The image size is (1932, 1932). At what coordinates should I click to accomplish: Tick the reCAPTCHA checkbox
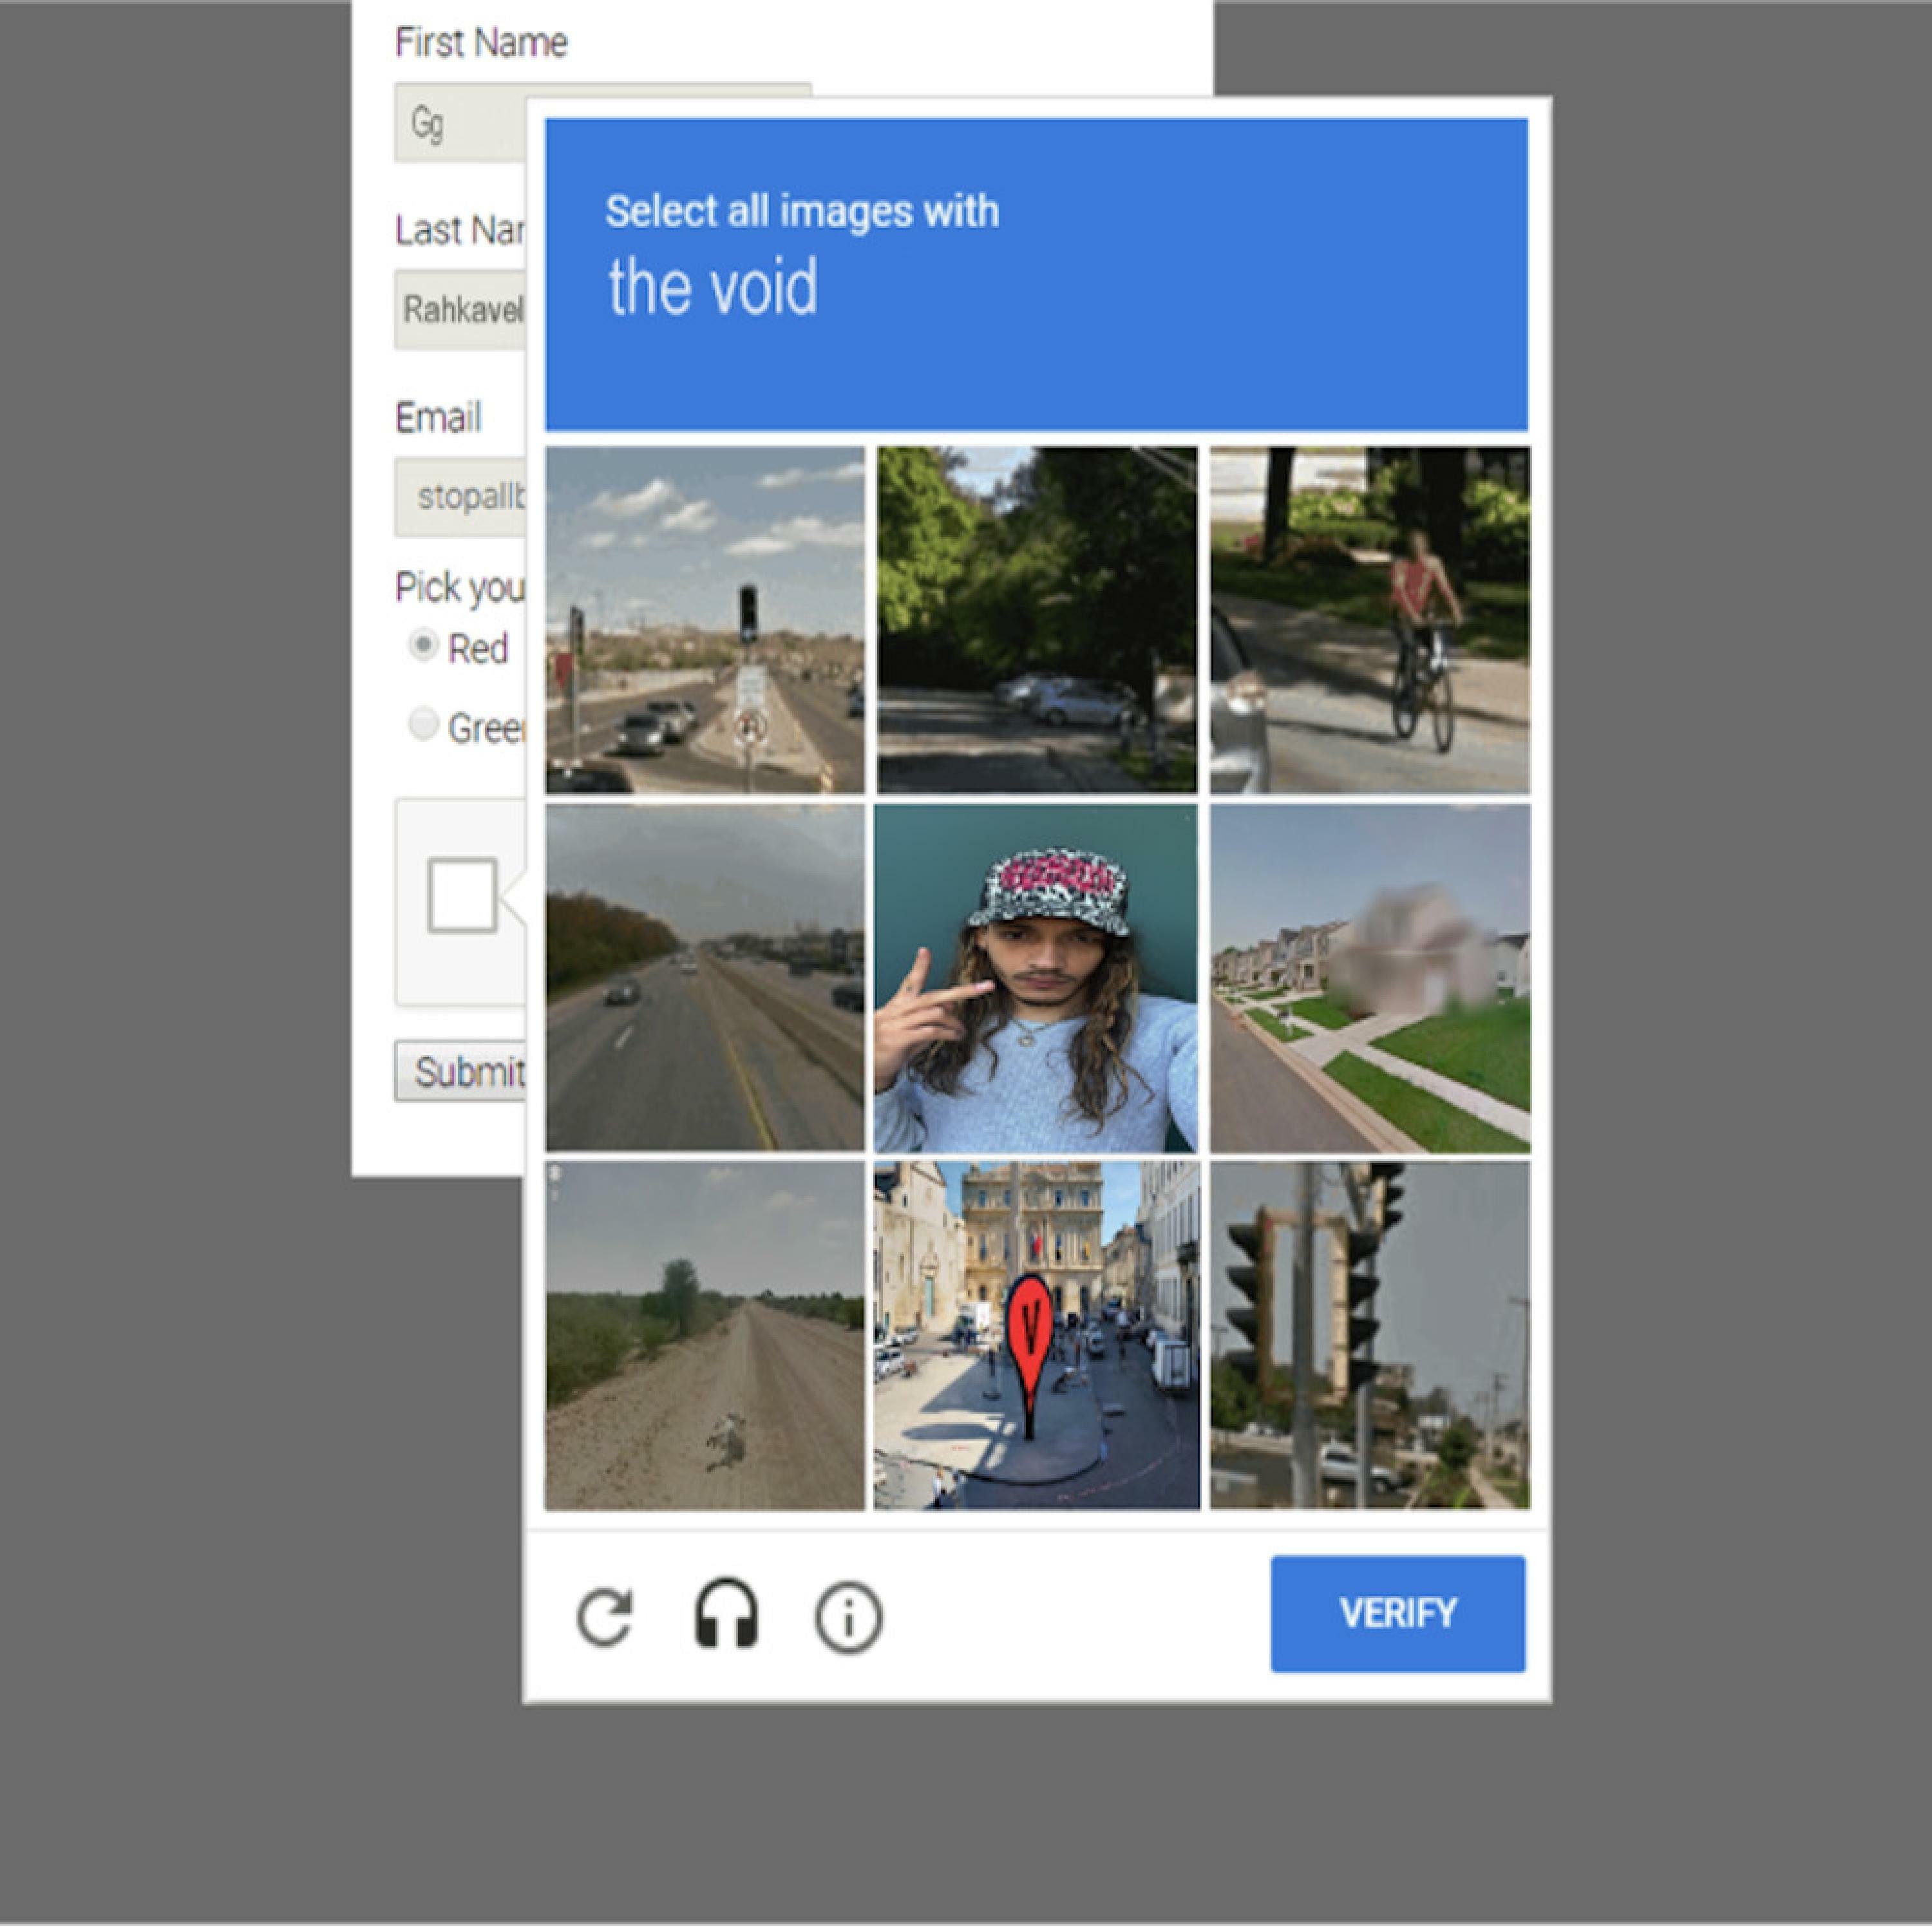[462, 895]
